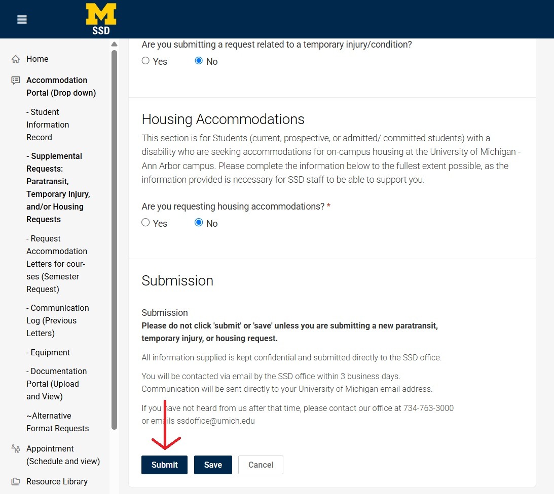The height and width of the screenshot is (494, 554).
Task: Click the Home house icon
Action: coord(16,59)
